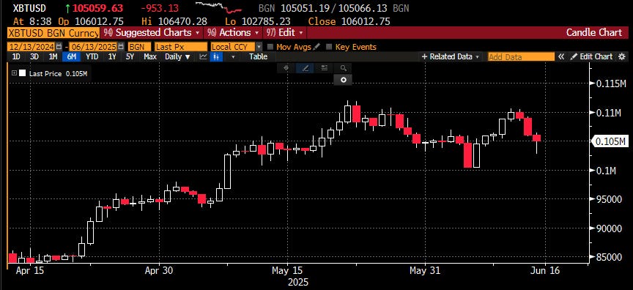Open the Edit dropdown menu
This screenshot has width=633, height=290.
coord(284,33)
